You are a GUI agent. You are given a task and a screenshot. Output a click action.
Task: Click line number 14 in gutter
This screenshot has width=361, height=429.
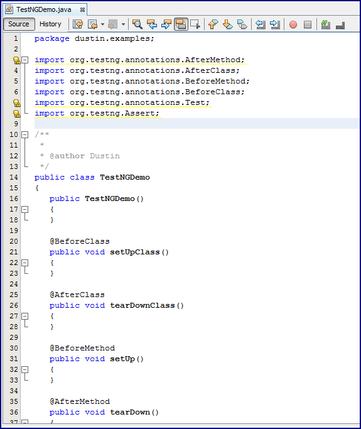point(14,177)
